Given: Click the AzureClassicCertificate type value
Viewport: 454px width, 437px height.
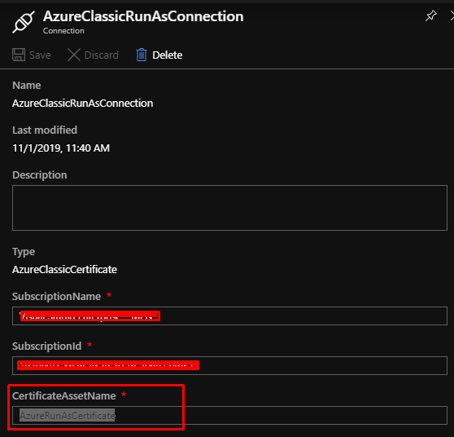Looking at the screenshot, I should pos(64,270).
